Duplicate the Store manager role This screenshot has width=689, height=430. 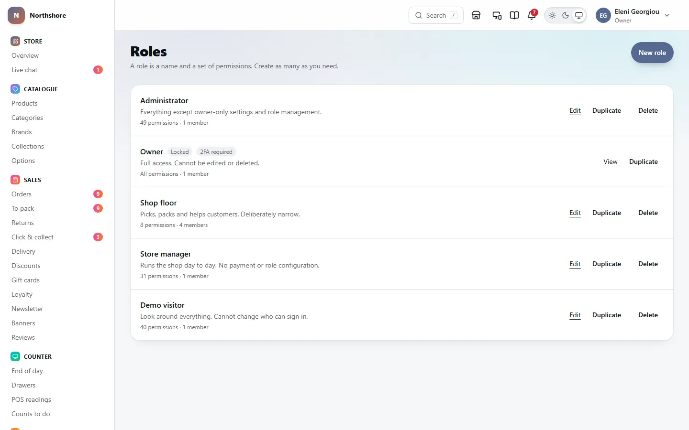coord(607,264)
